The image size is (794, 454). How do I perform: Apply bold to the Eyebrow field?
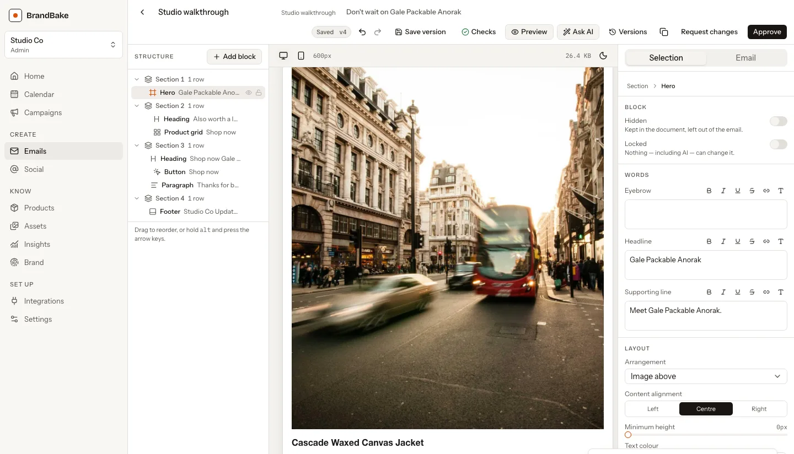[709, 191]
